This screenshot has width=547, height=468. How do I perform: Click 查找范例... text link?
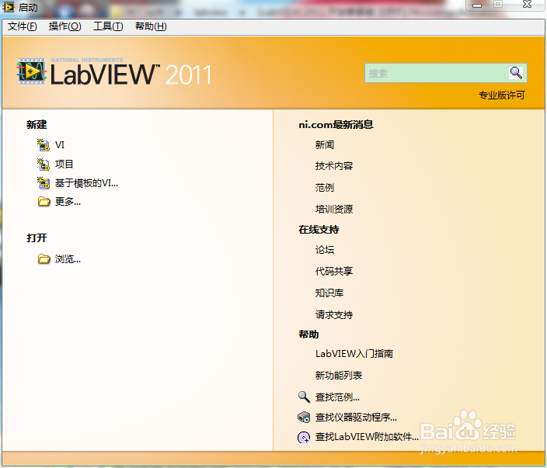coord(337,397)
